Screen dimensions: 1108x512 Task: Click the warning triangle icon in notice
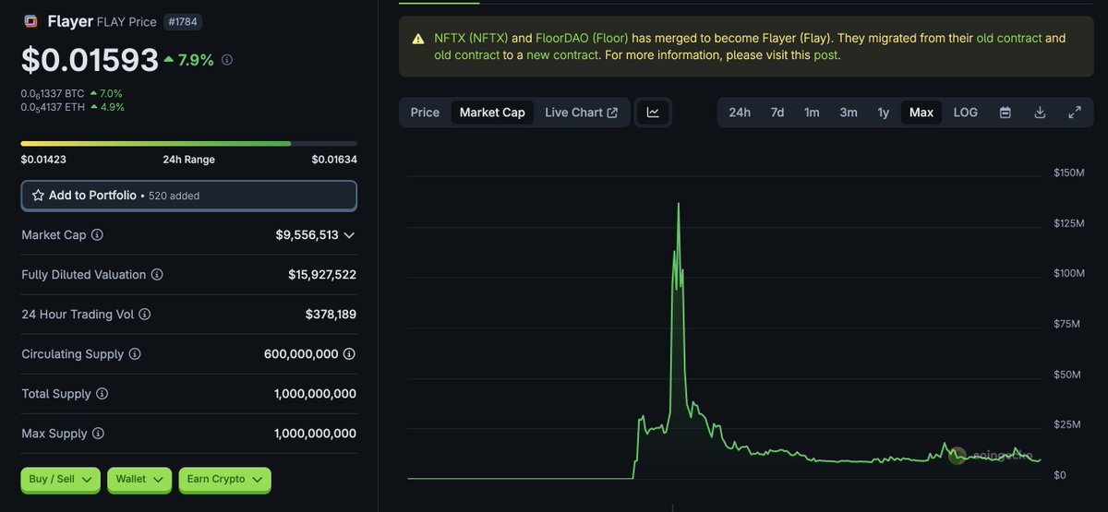[418, 39]
